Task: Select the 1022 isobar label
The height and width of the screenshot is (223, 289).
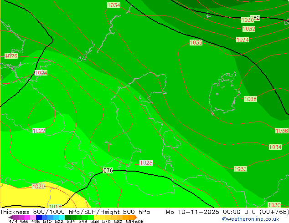Action: click(x=39, y=131)
